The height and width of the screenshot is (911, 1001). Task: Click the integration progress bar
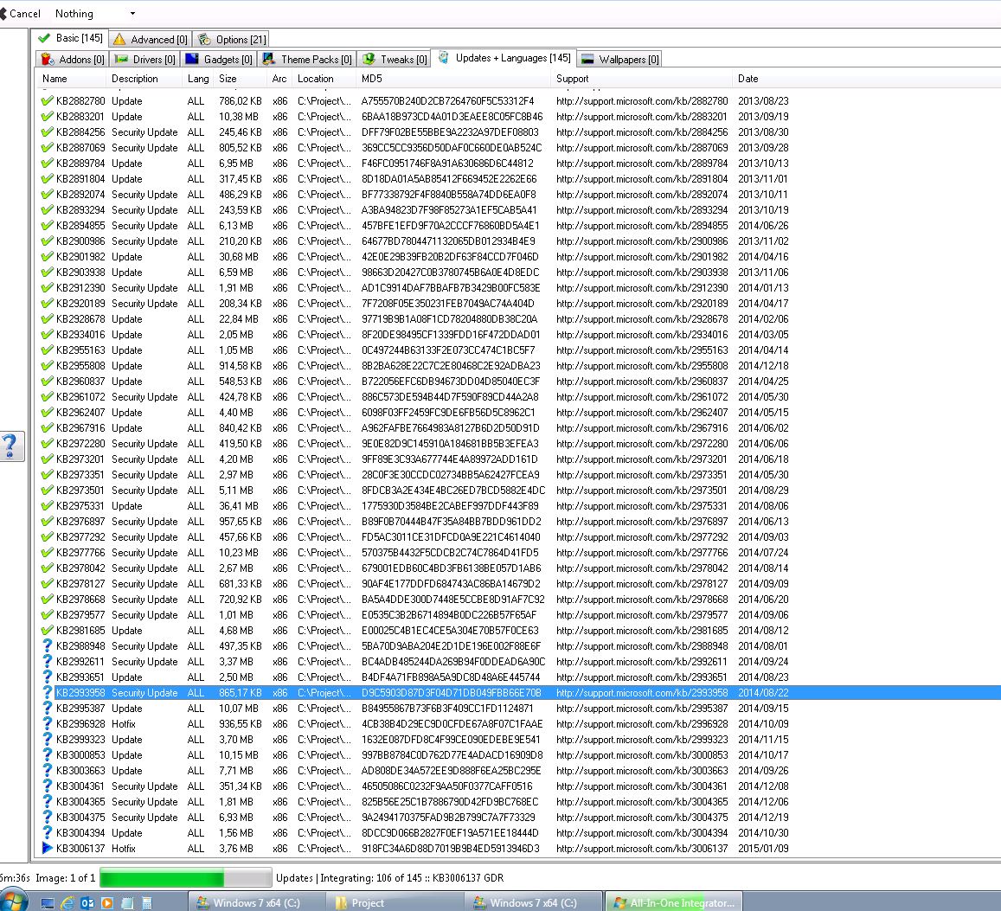[186, 878]
